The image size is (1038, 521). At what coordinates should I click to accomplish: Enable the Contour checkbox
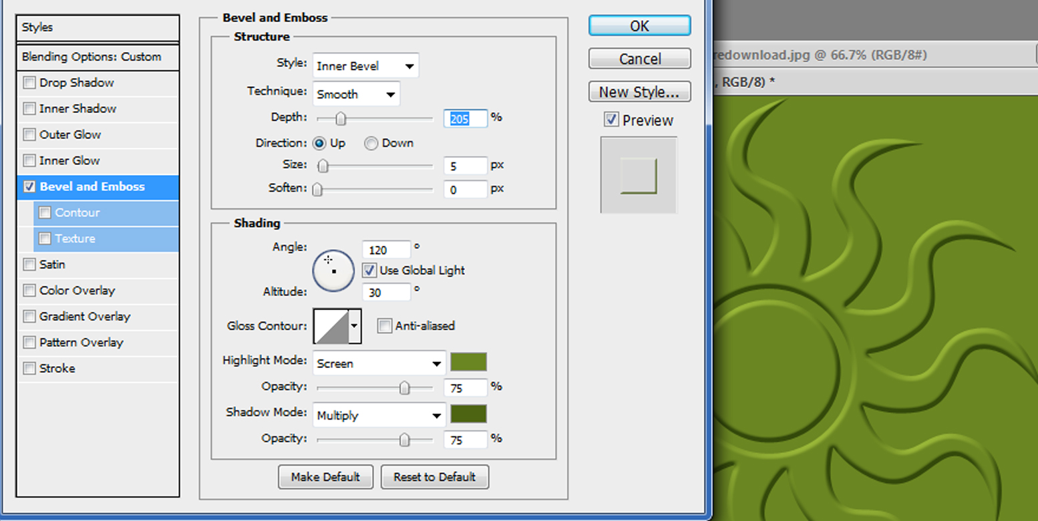click(x=45, y=212)
